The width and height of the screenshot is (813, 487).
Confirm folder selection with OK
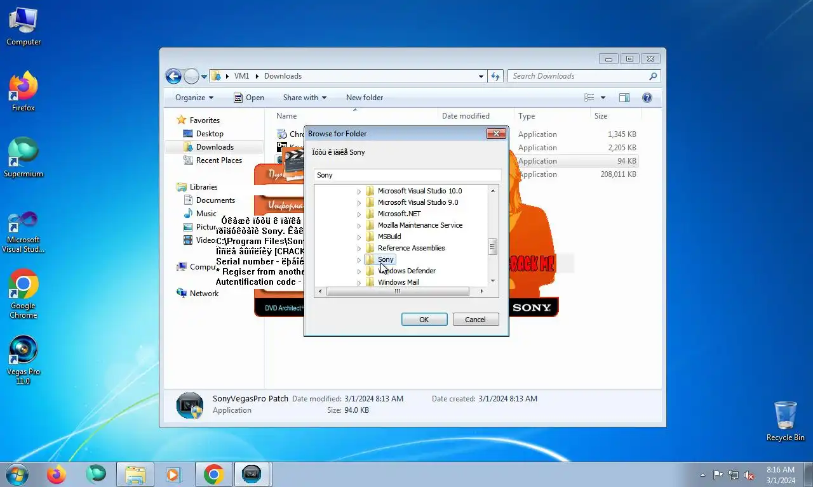click(424, 320)
